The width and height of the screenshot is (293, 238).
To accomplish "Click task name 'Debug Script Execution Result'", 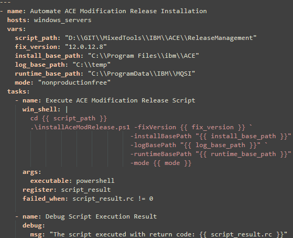I will pos(101,216).
